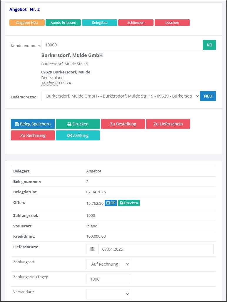Click the calendar icon beside Lieferdatum
This screenshot has width=227, height=302.
pos(92,249)
